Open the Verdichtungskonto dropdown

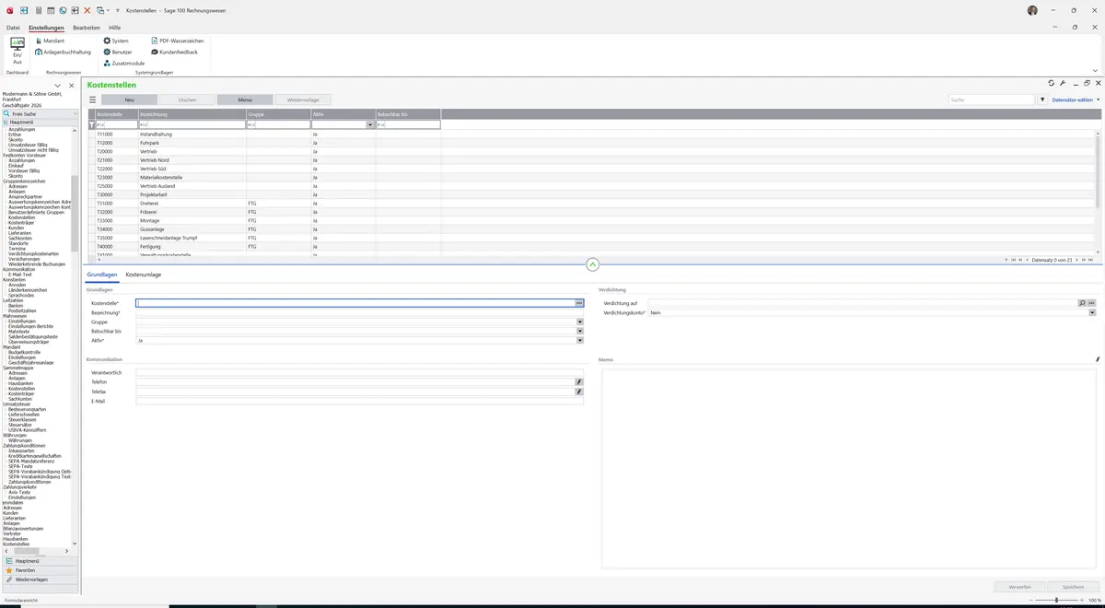click(1092, 312)
